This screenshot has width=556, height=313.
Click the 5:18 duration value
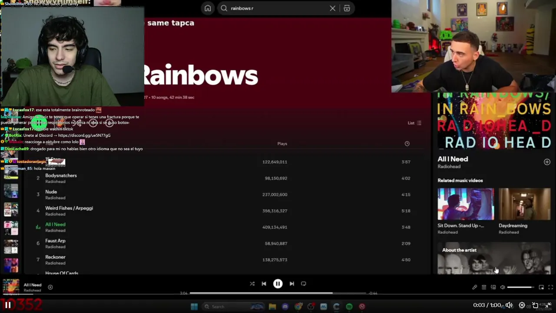[406, 211]
